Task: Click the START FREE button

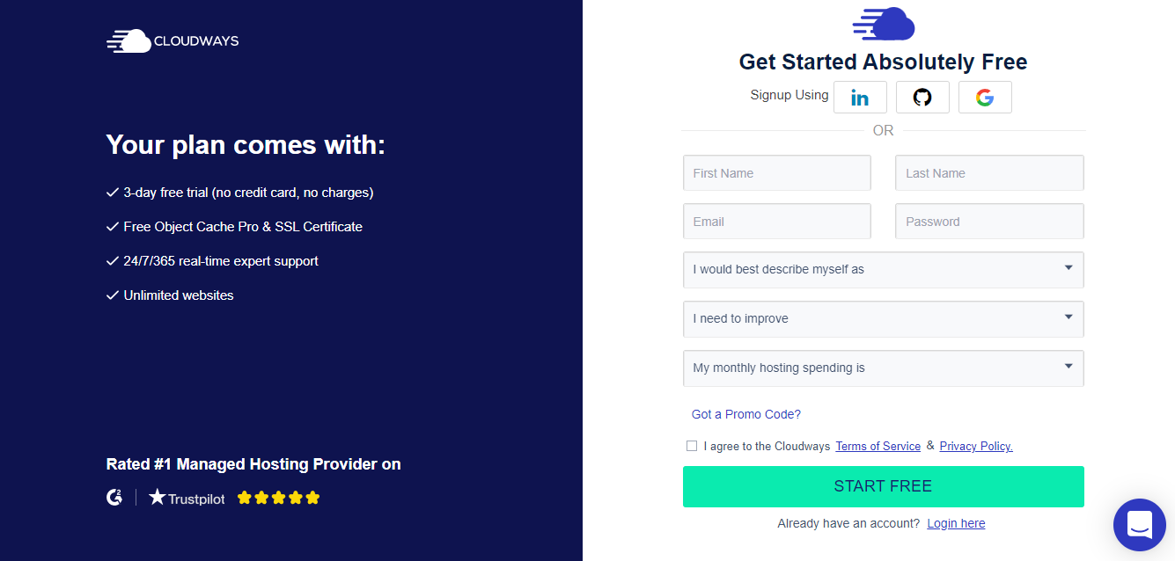Action: 883,486
